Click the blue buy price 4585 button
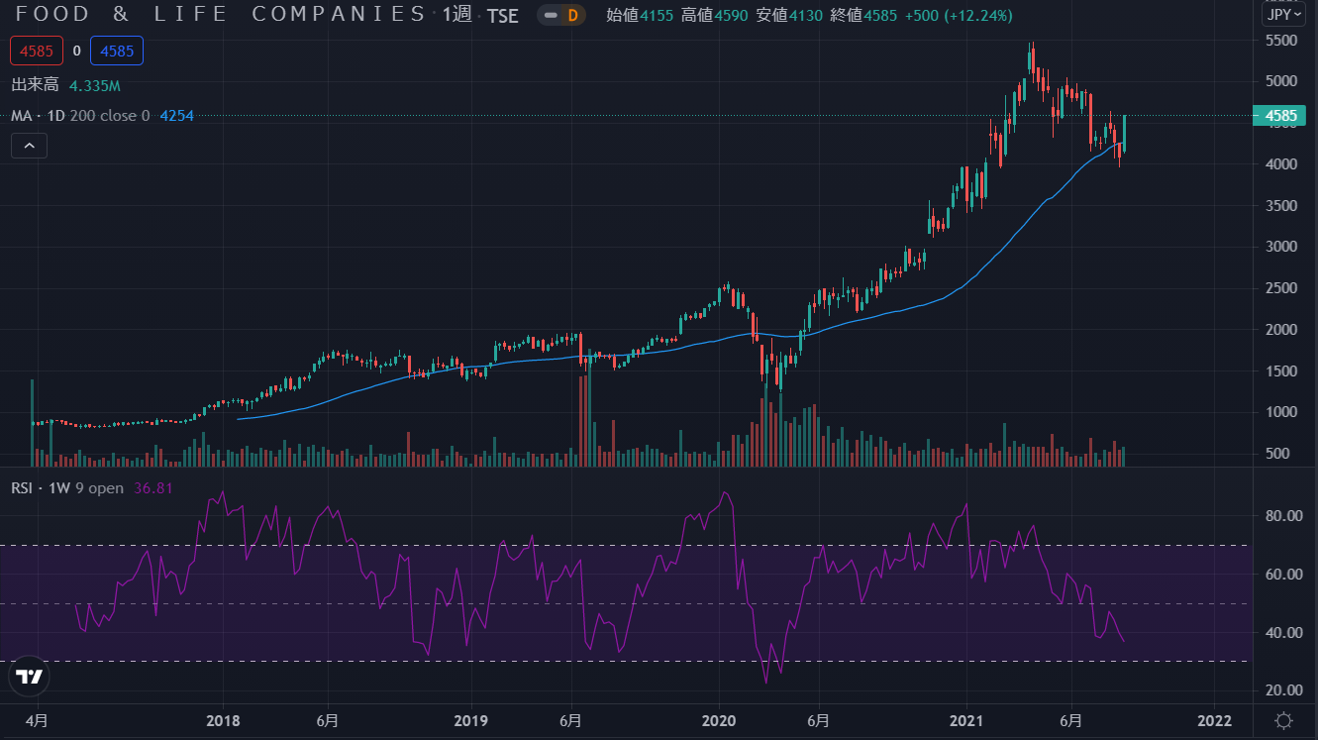Image resolution: width=1318 pixels, height=740 pixels. (x=117, y=51)
